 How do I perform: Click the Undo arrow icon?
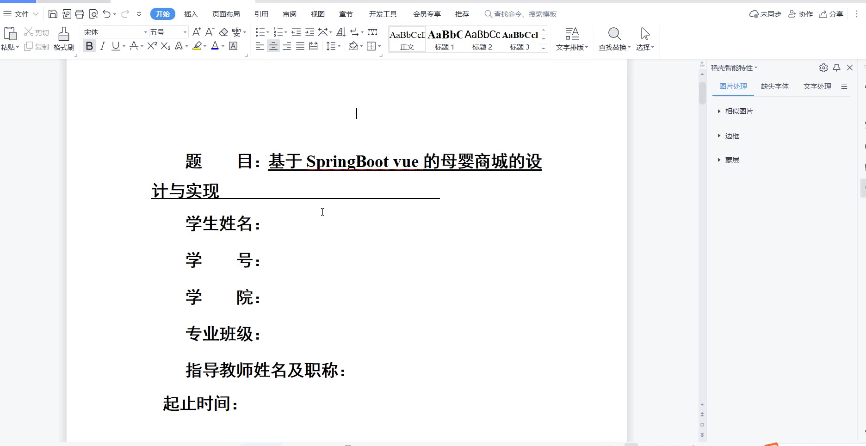click(106, 14)
